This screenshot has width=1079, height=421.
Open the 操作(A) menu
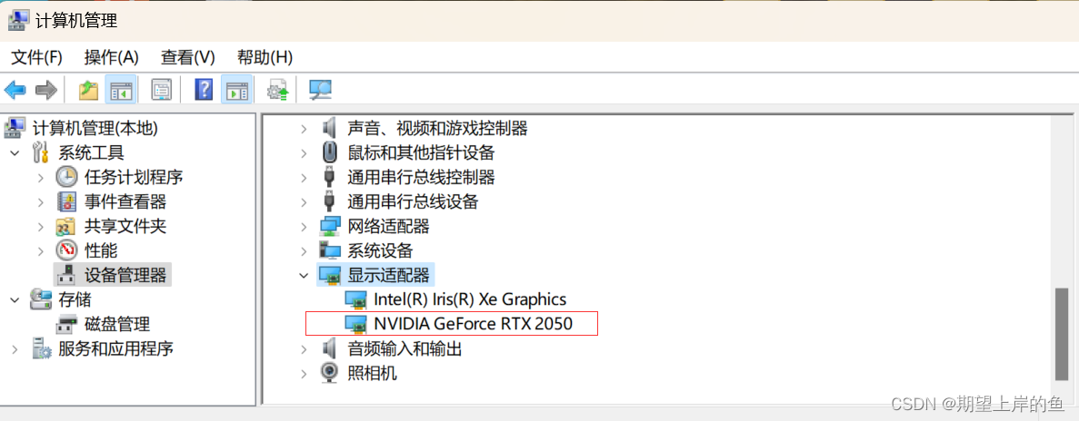coord(111,57)
